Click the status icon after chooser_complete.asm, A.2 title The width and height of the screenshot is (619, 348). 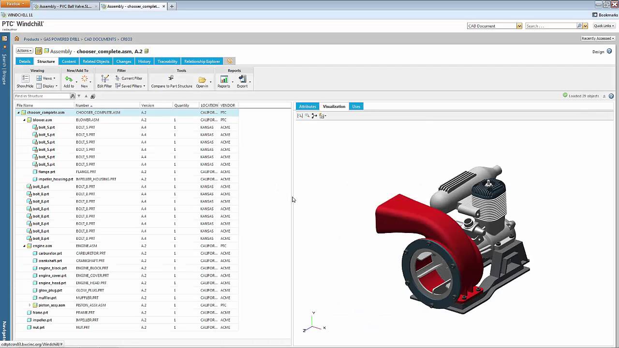[147, 51]
